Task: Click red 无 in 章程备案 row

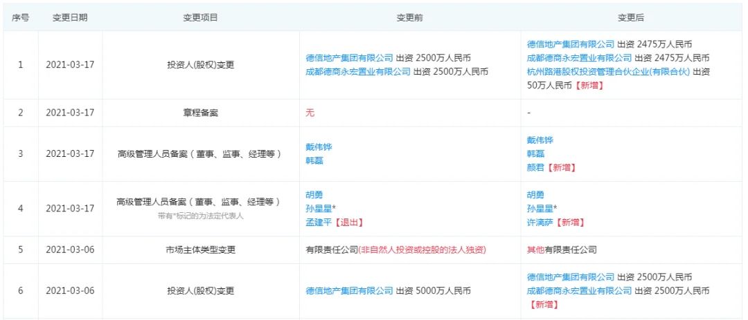Action: click(x=310, y=113)
